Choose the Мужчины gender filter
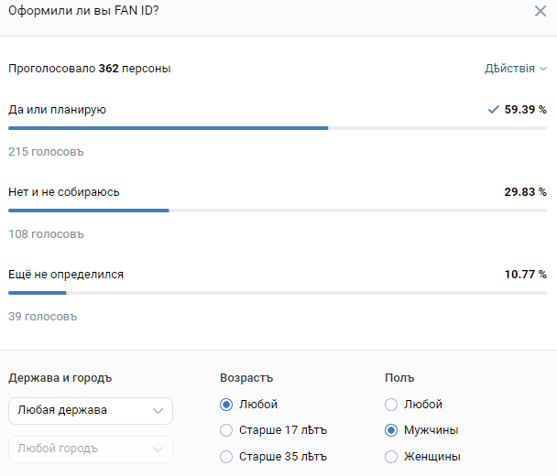 (391, 430)
